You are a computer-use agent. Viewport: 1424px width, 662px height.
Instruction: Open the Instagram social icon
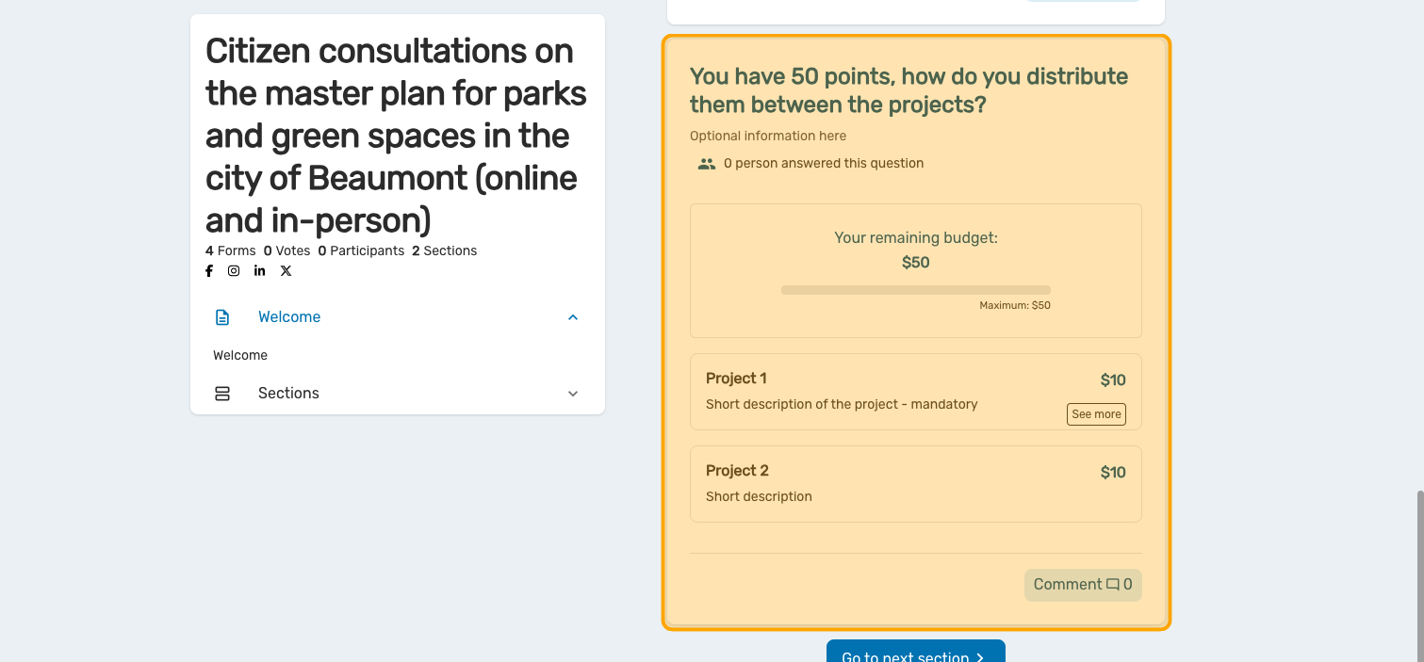coord(234,271)
